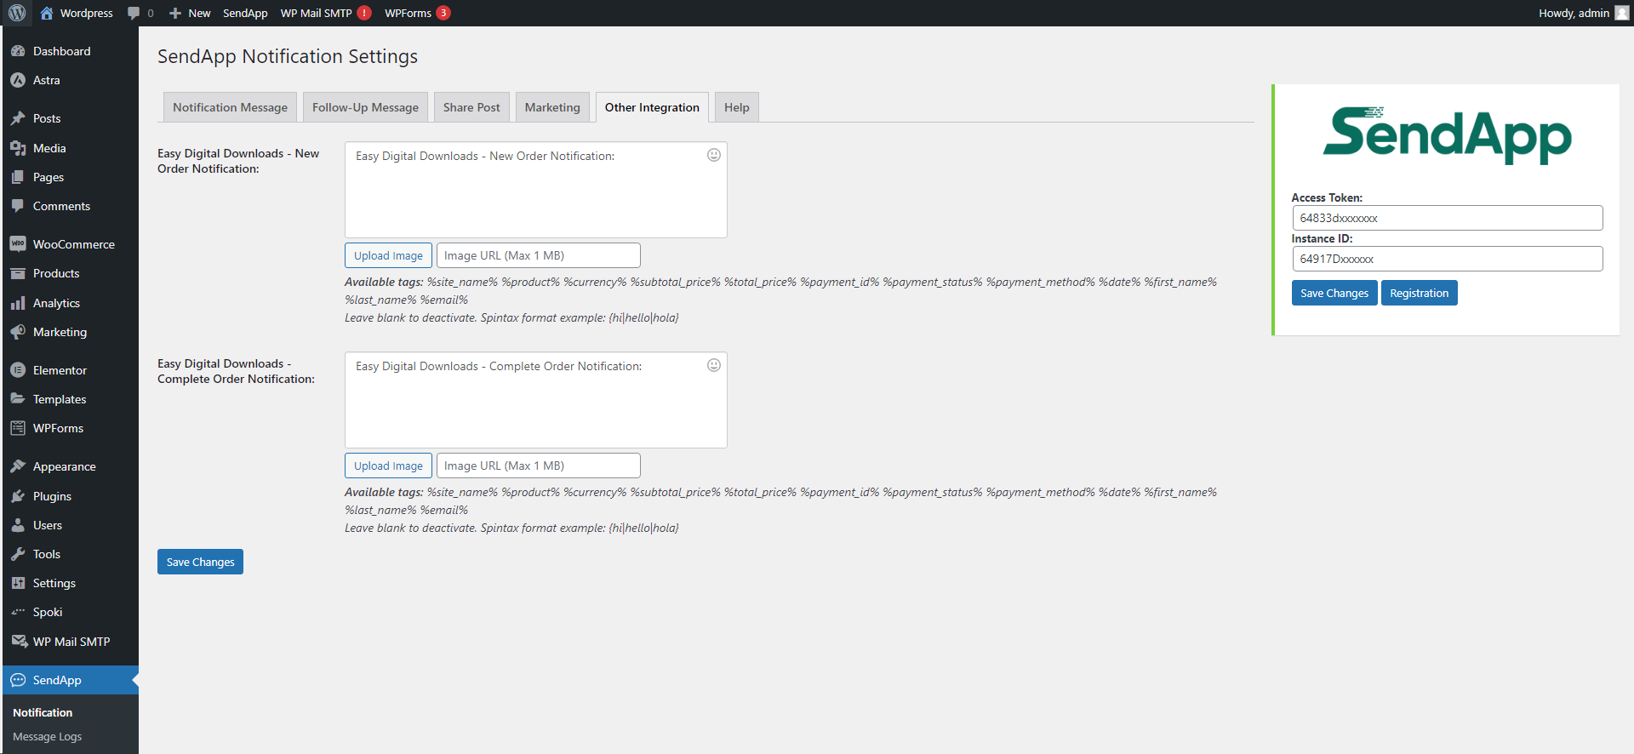Click the Users person icon
1634x754 pixels.
click(x=18, y=525)
